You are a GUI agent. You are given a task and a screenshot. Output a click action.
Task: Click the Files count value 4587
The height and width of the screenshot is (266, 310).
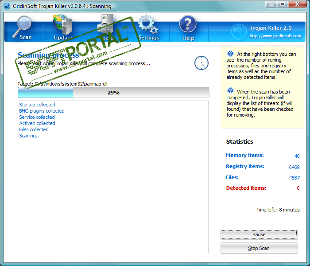pyautogui.click(x=294, y=178)
